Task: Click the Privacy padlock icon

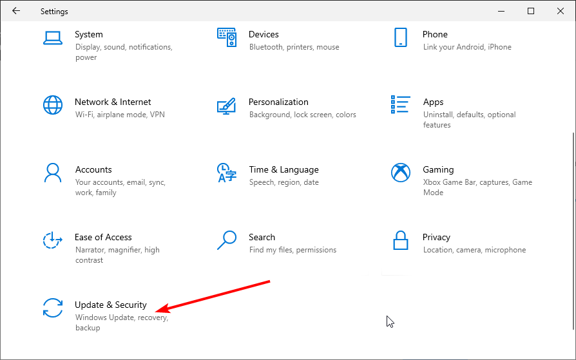Action: pos(400,240)
